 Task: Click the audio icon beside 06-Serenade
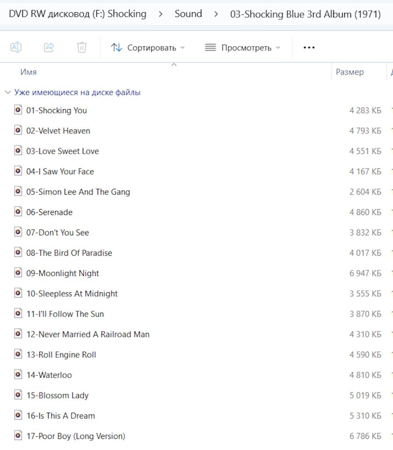(x=18, y=212)
